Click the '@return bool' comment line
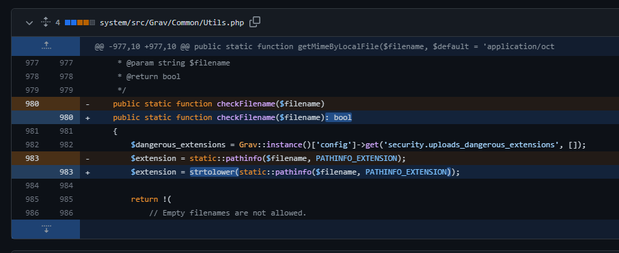The height and width of the screenshot is (253, 619). coord(149,76)
